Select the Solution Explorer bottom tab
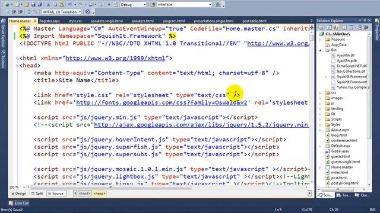The image size is (380, 213). click(325, 195)
